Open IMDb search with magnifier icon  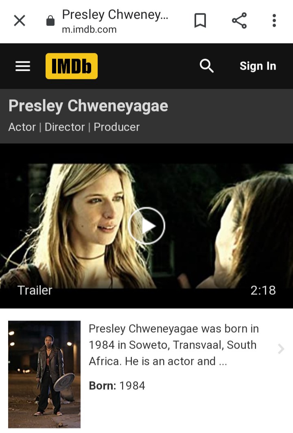point(206,66)
